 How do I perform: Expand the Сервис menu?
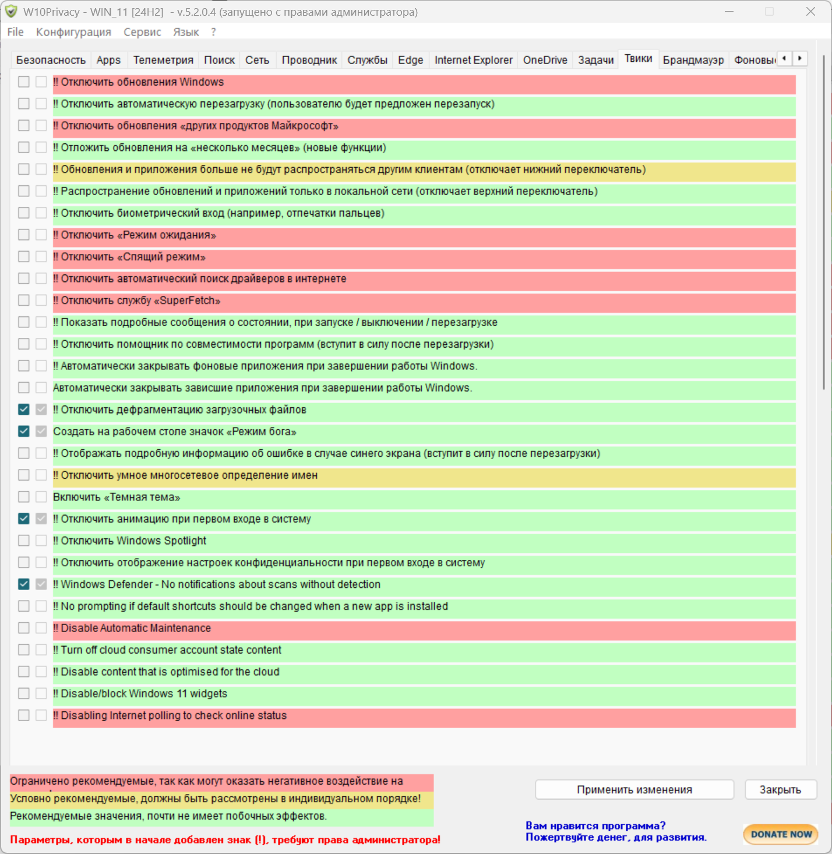point(142,32)
